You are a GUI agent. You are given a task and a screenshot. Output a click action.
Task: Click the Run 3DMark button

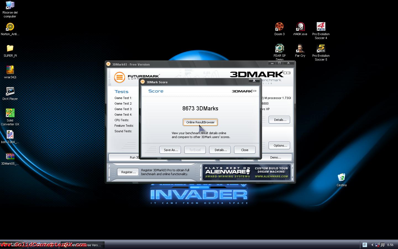tap(124, 157)
